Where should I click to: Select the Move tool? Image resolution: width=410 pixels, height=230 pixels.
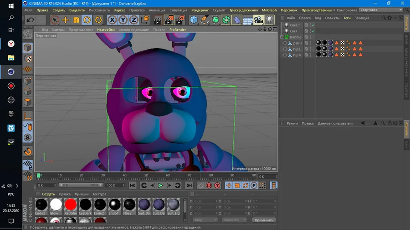point(65,20)
